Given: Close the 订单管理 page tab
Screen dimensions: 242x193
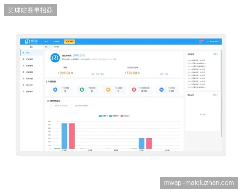Looking at the screenshot, I should pyautogui.click(x=61, y=47).
